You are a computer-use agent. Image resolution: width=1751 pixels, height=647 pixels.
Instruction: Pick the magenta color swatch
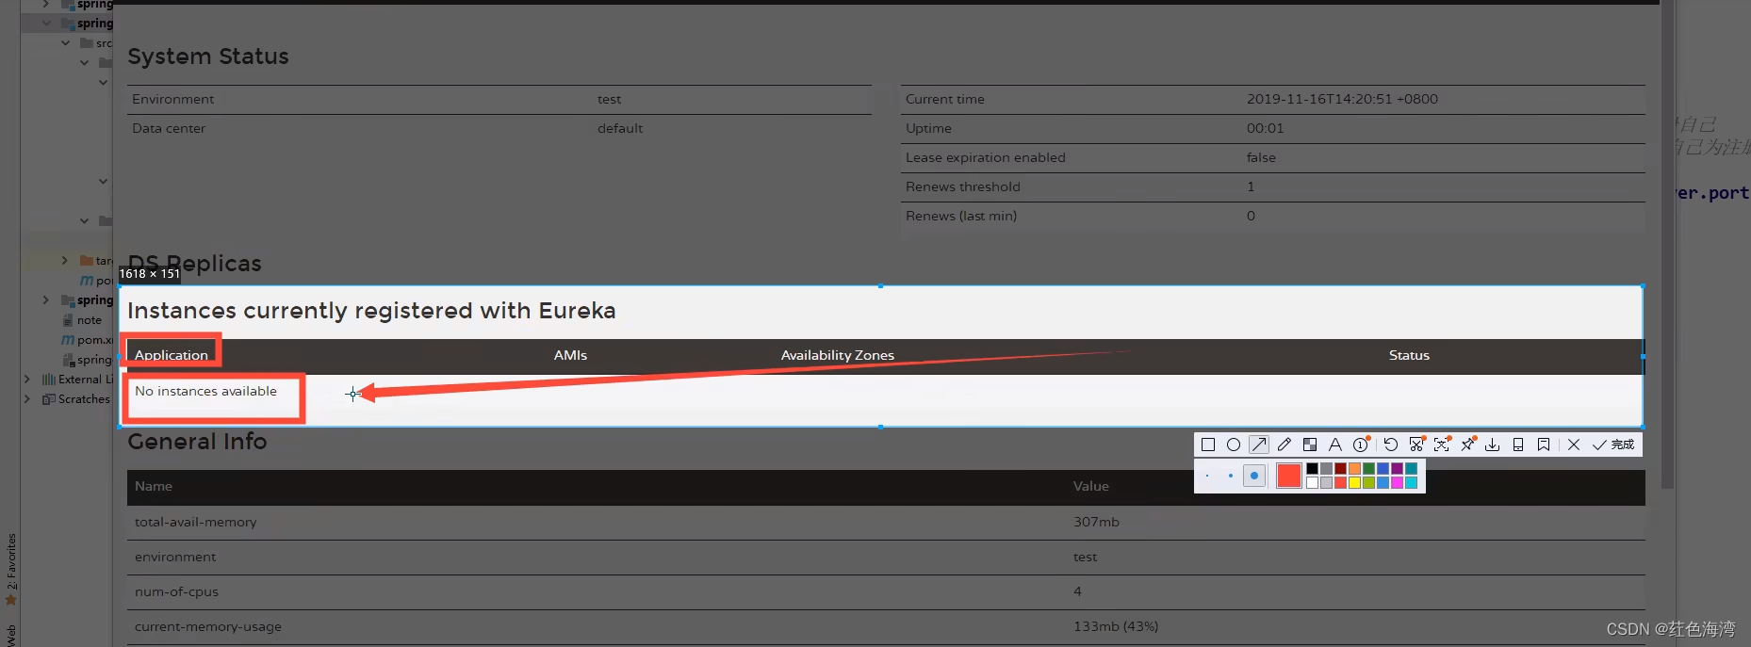(x=1397, y=482)
